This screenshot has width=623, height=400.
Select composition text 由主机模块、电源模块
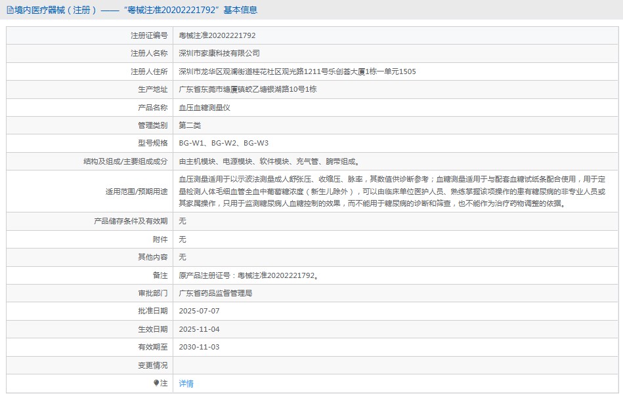pos(269,161)
